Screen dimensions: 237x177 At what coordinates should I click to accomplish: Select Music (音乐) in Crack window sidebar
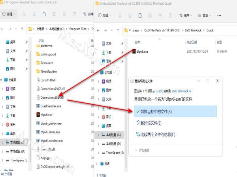coord(107,117)
